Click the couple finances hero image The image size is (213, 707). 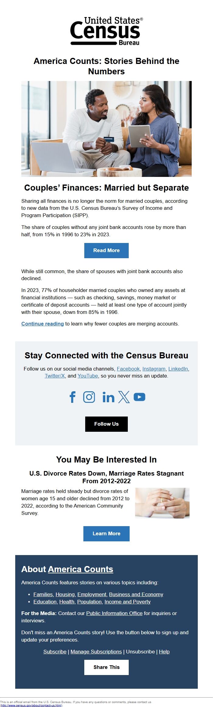coord(106,129)
